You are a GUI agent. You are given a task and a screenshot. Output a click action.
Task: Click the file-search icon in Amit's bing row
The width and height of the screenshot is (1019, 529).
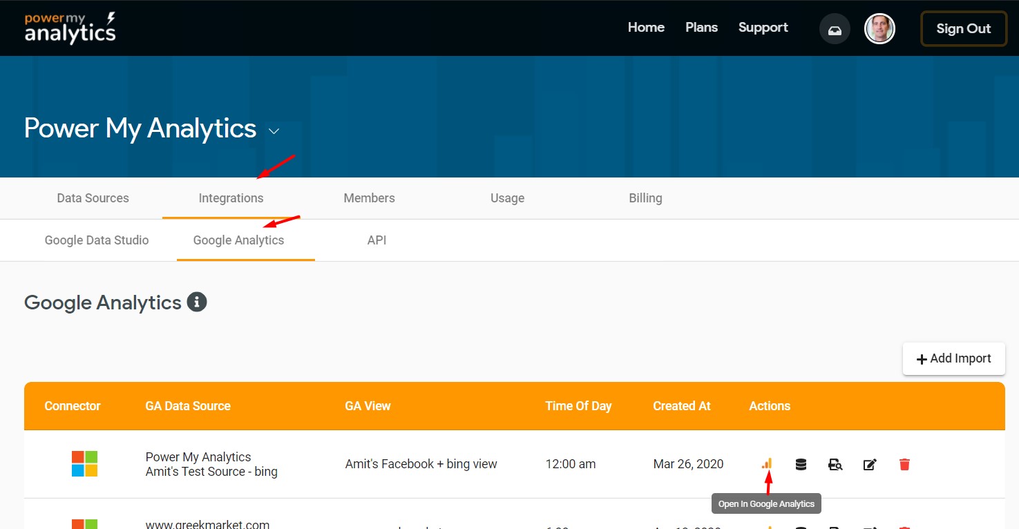click(835, 464)
